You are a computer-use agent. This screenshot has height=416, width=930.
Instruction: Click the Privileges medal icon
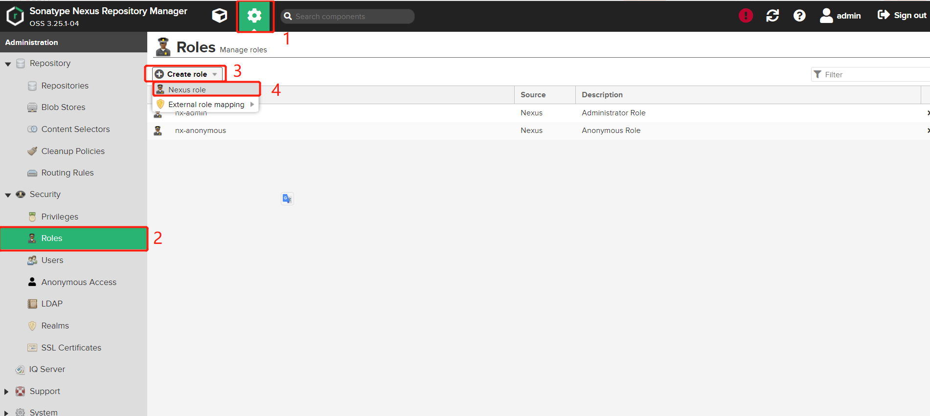(x=32, y=217)
